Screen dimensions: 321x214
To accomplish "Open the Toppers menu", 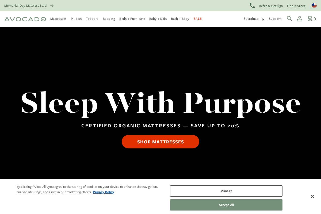I will pos(92,19).
